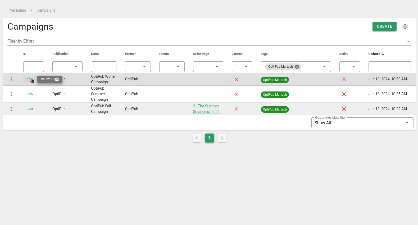Viewport: 418px width, 225px height.
Task: Open campaign ID 125 link
Action: coord(30,94)
